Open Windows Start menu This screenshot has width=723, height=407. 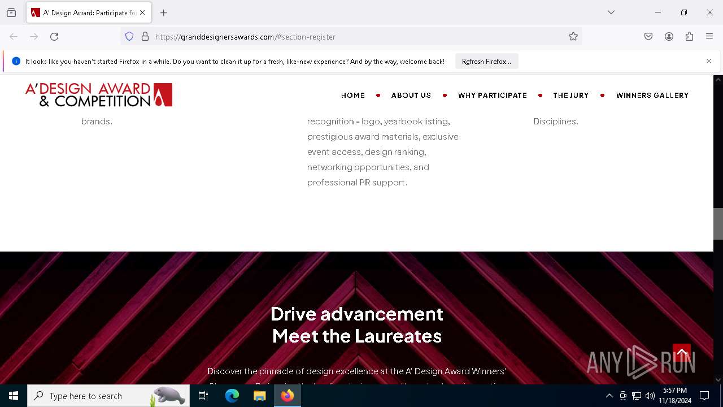coord(14,396)
